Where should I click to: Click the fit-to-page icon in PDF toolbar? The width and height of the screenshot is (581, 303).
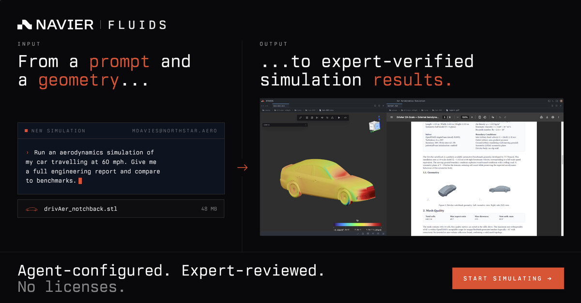[480, 117]
